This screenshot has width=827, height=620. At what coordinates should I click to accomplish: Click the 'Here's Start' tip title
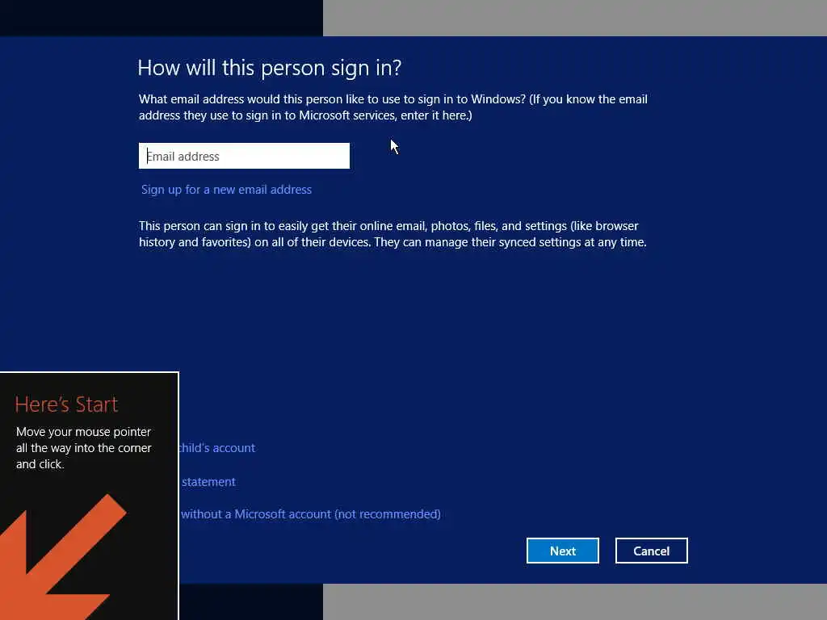66,404
